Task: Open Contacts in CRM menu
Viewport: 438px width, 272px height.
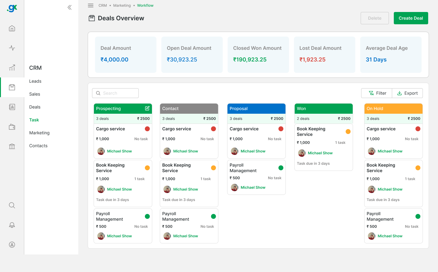Action: point(38,146)
